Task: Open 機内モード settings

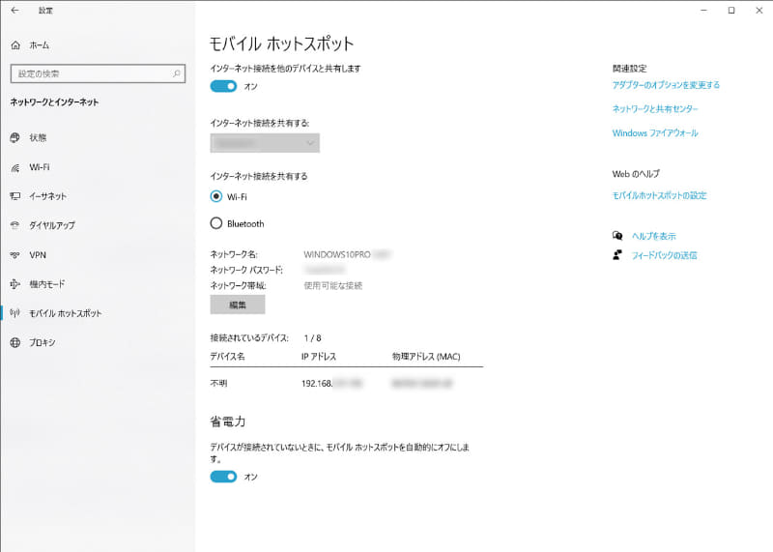Action: pyautogui.click(x=47, y=284)
